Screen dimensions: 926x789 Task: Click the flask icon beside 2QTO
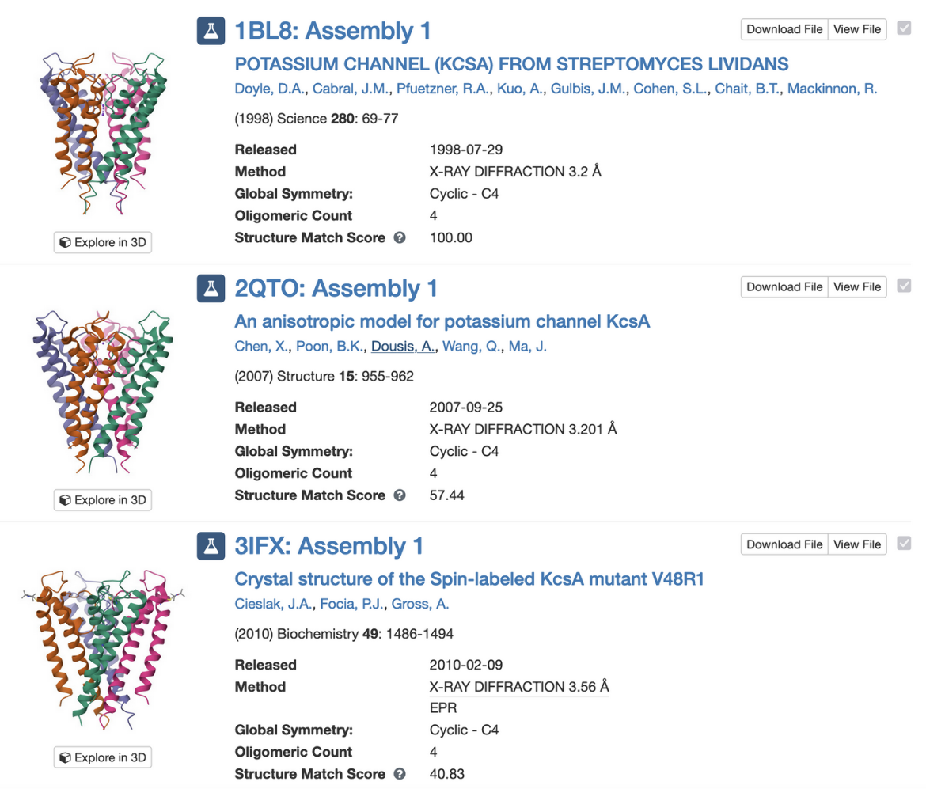[x=211, y=289]
